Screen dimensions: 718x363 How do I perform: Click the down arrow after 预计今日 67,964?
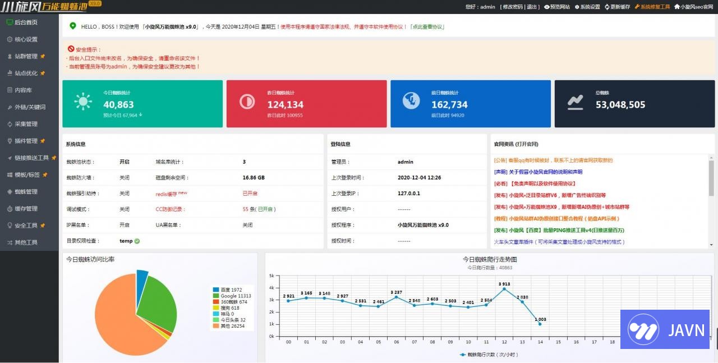pos(140,115)
